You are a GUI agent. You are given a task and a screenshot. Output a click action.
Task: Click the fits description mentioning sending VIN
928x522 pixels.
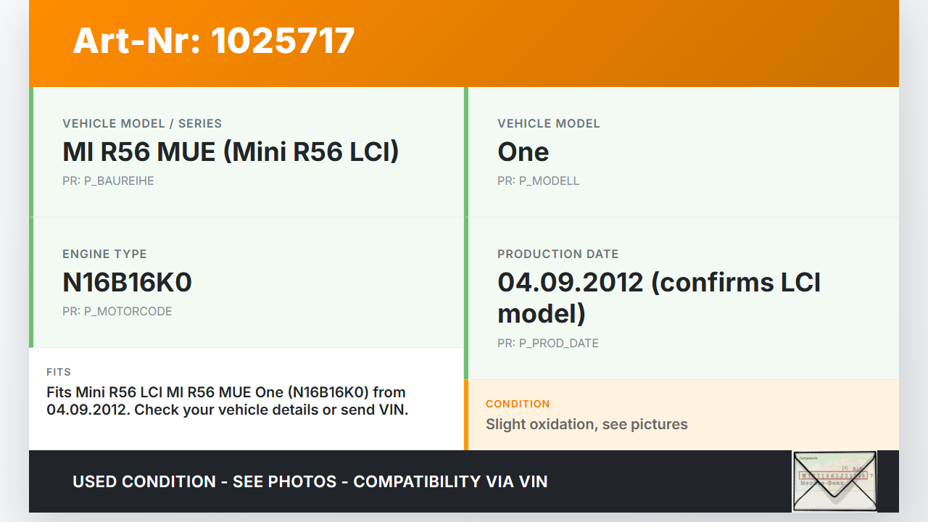tap(227, 401)
